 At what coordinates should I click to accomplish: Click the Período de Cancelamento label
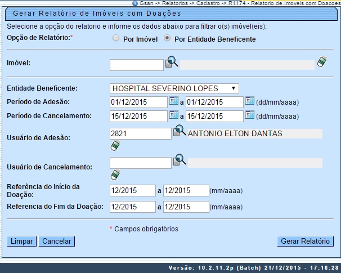coord(50,116)
